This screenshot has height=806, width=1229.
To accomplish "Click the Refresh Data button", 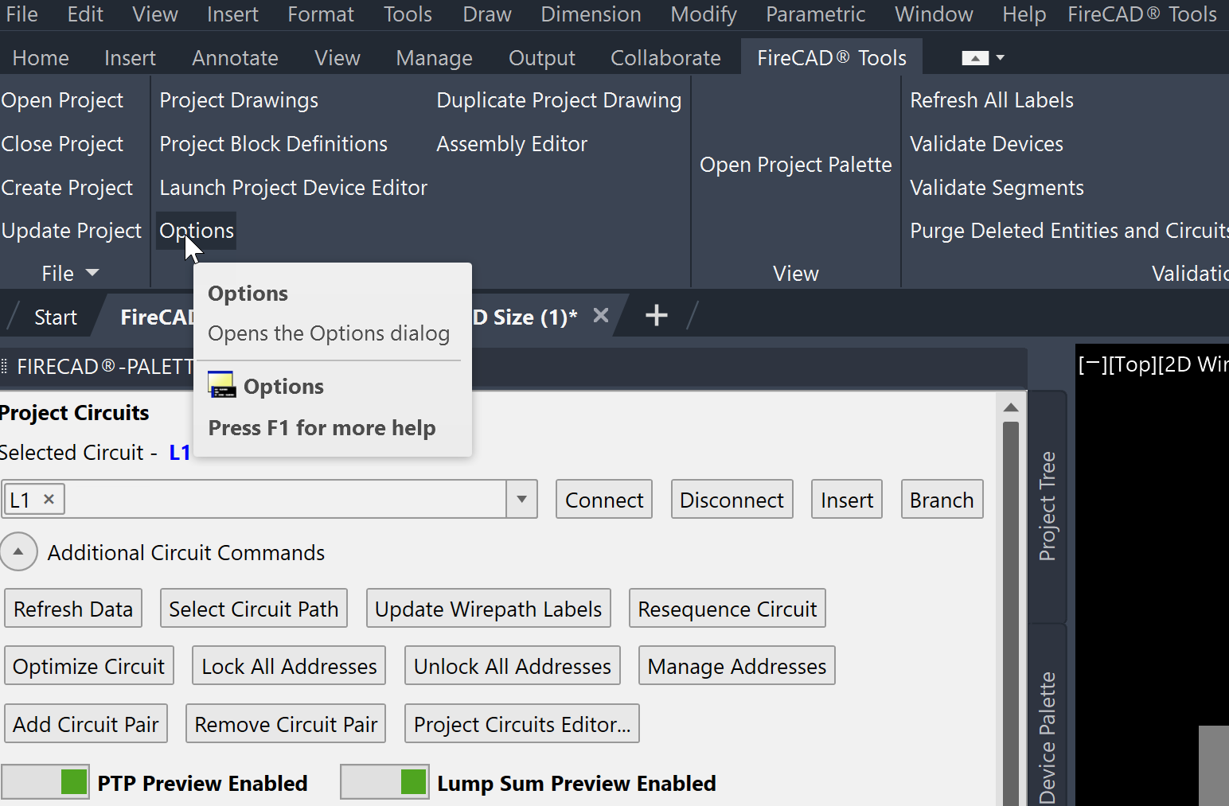I will (73, 608).
